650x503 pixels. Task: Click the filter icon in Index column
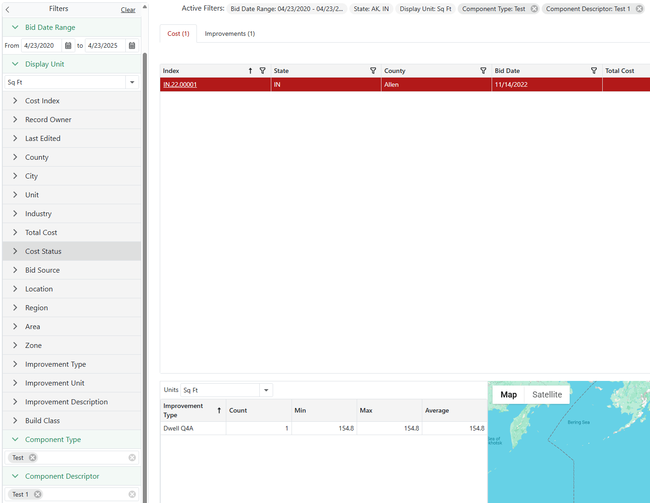pos(263,71)
